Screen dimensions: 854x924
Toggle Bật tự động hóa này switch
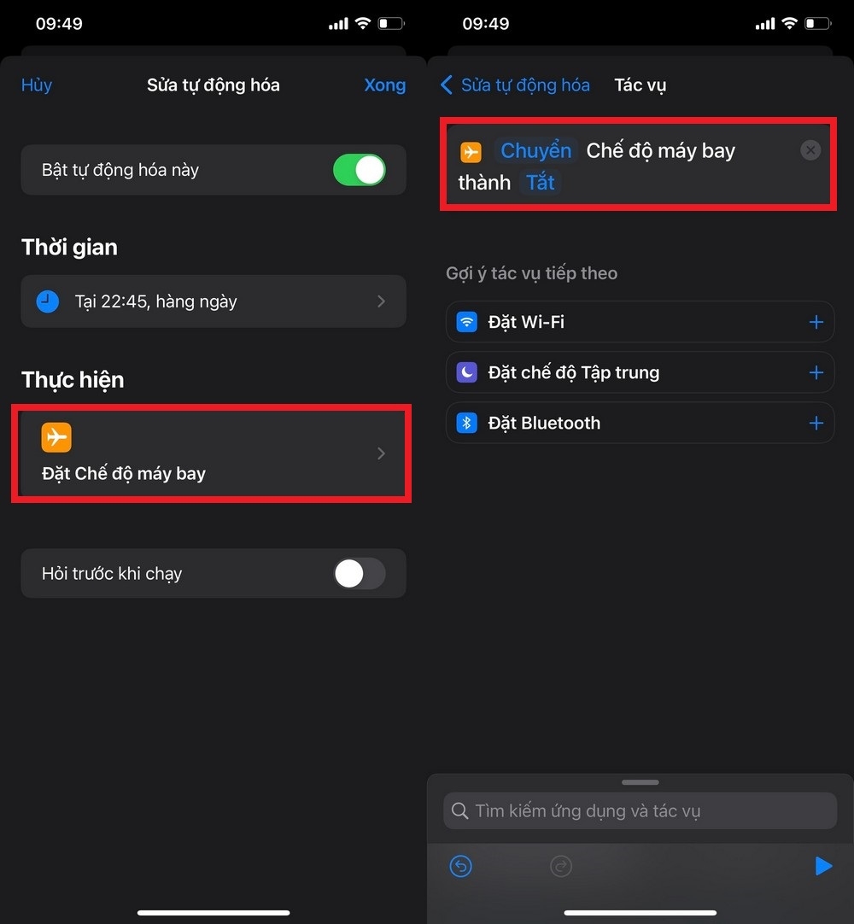tap(360, 170)
